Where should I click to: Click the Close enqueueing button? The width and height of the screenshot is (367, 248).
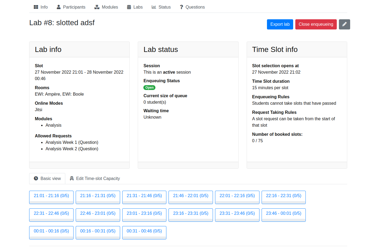316,24
